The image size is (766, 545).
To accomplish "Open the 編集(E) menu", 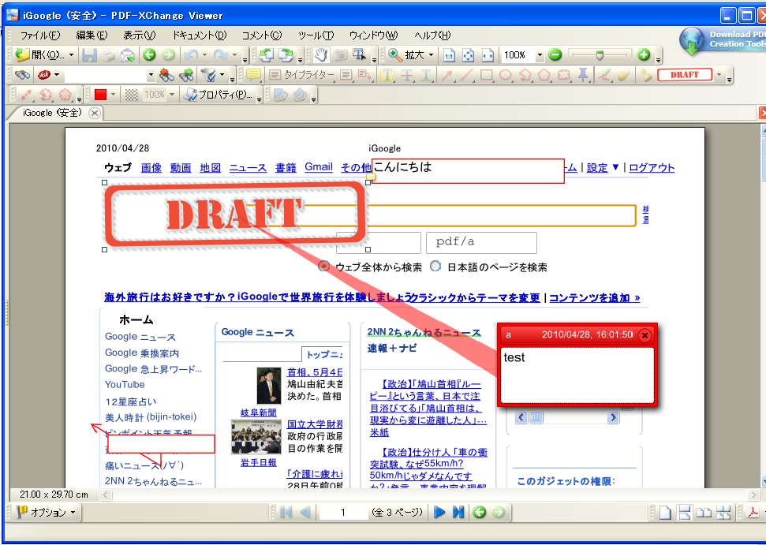I will 92,35.
